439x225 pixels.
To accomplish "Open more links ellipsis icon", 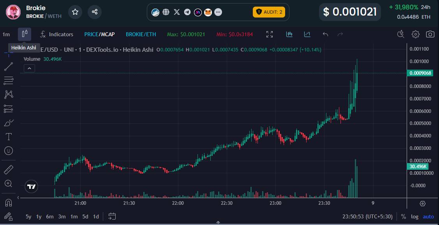I will [218, 12].
